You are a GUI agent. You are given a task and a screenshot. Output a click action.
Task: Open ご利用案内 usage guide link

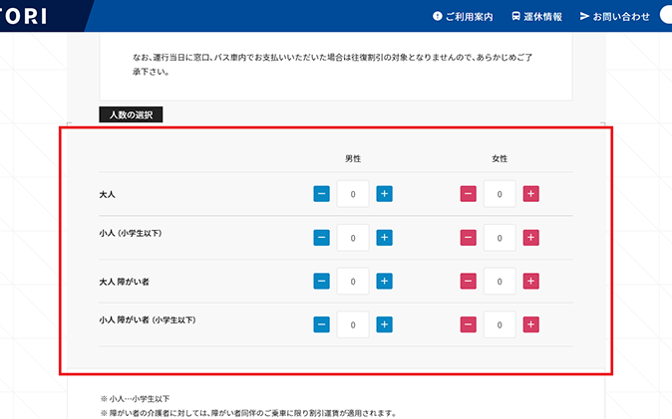click(463, 16)
